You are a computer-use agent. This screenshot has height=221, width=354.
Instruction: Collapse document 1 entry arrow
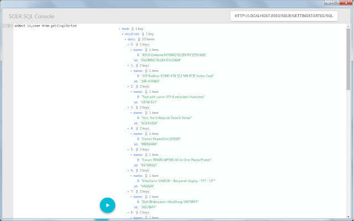tap(128, 66)
